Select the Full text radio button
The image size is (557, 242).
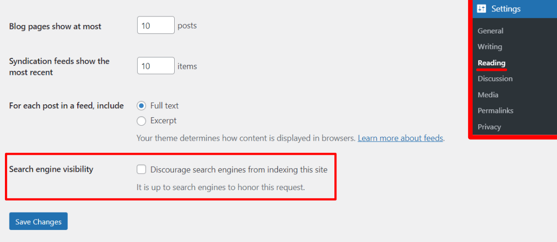(141, 106)
